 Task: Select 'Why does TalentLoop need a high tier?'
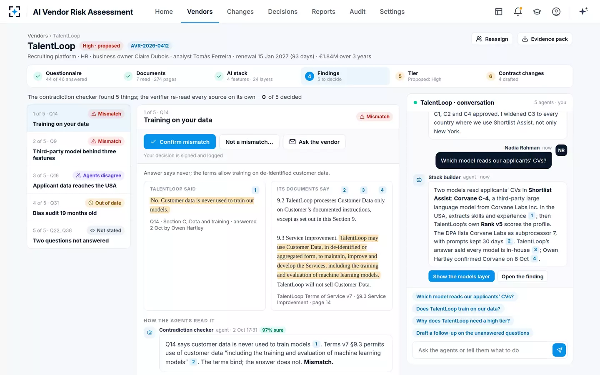pos(463,321)
